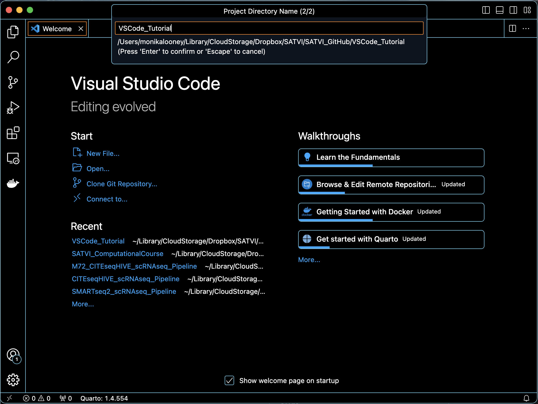The height and width of the screenshot is (404, 538).
Task: Toggle bottom panel layout icon
Action: 500,10
